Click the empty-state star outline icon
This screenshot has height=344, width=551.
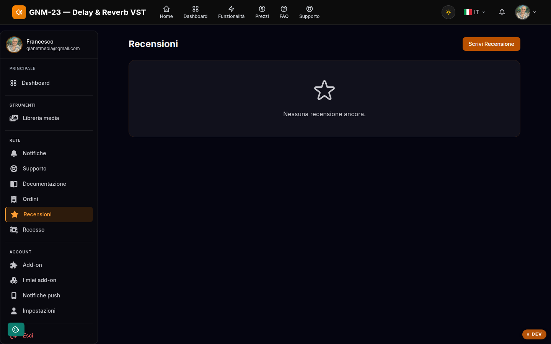[324, 91]
